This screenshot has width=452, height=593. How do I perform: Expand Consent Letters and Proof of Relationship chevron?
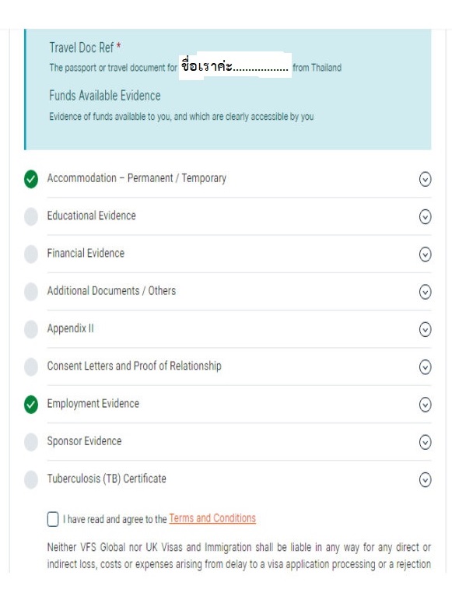click(x=426, y=367)
